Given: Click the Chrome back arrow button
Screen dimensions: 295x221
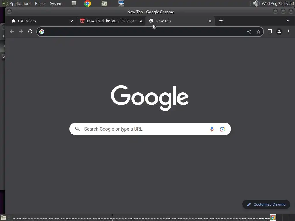Looking at the screenshot, I should pos(12,31).
